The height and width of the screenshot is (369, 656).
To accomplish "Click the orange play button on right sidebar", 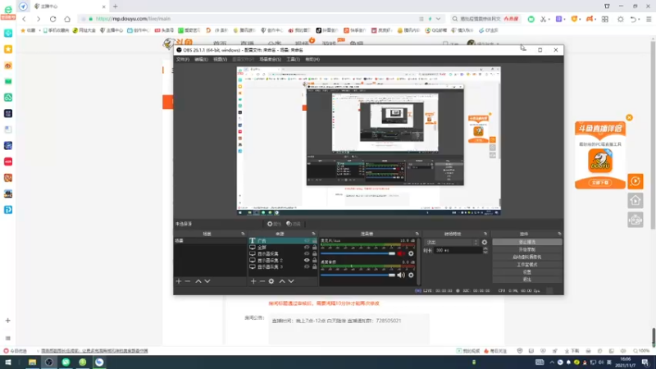I will (x=635, y=181).
